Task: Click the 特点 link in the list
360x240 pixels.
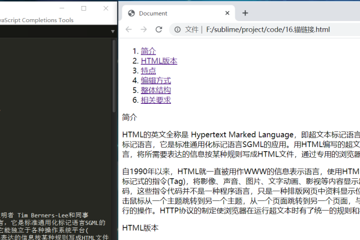Action: [148, 71]
